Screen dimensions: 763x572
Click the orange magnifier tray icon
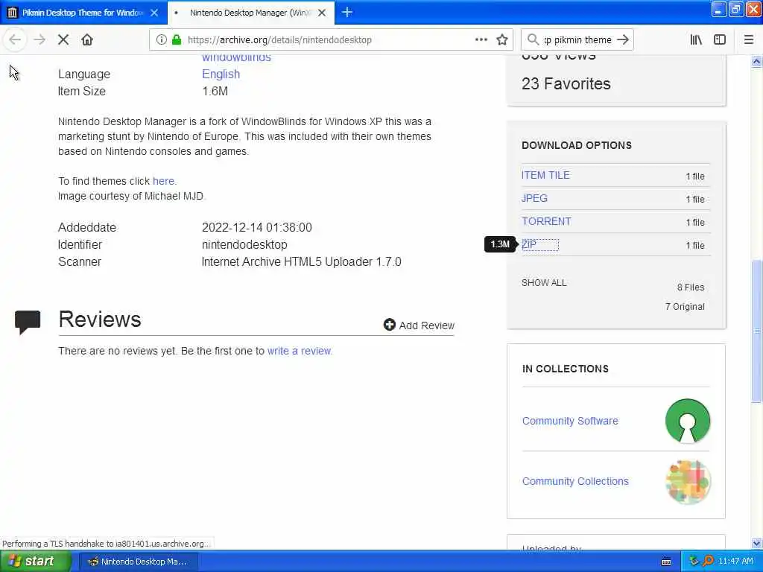pos(709,562)
